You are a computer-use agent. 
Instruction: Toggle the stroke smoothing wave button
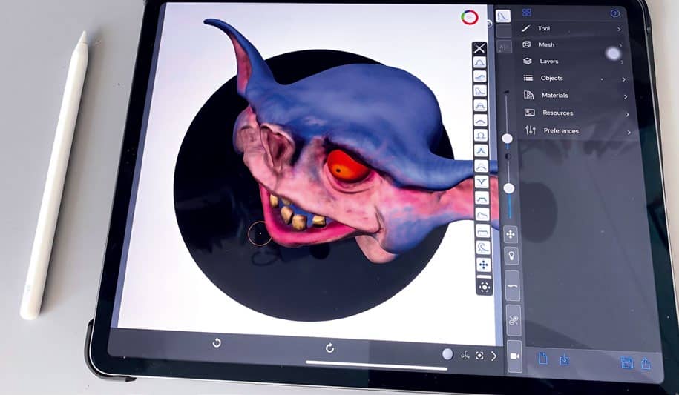tap(512, 286)
